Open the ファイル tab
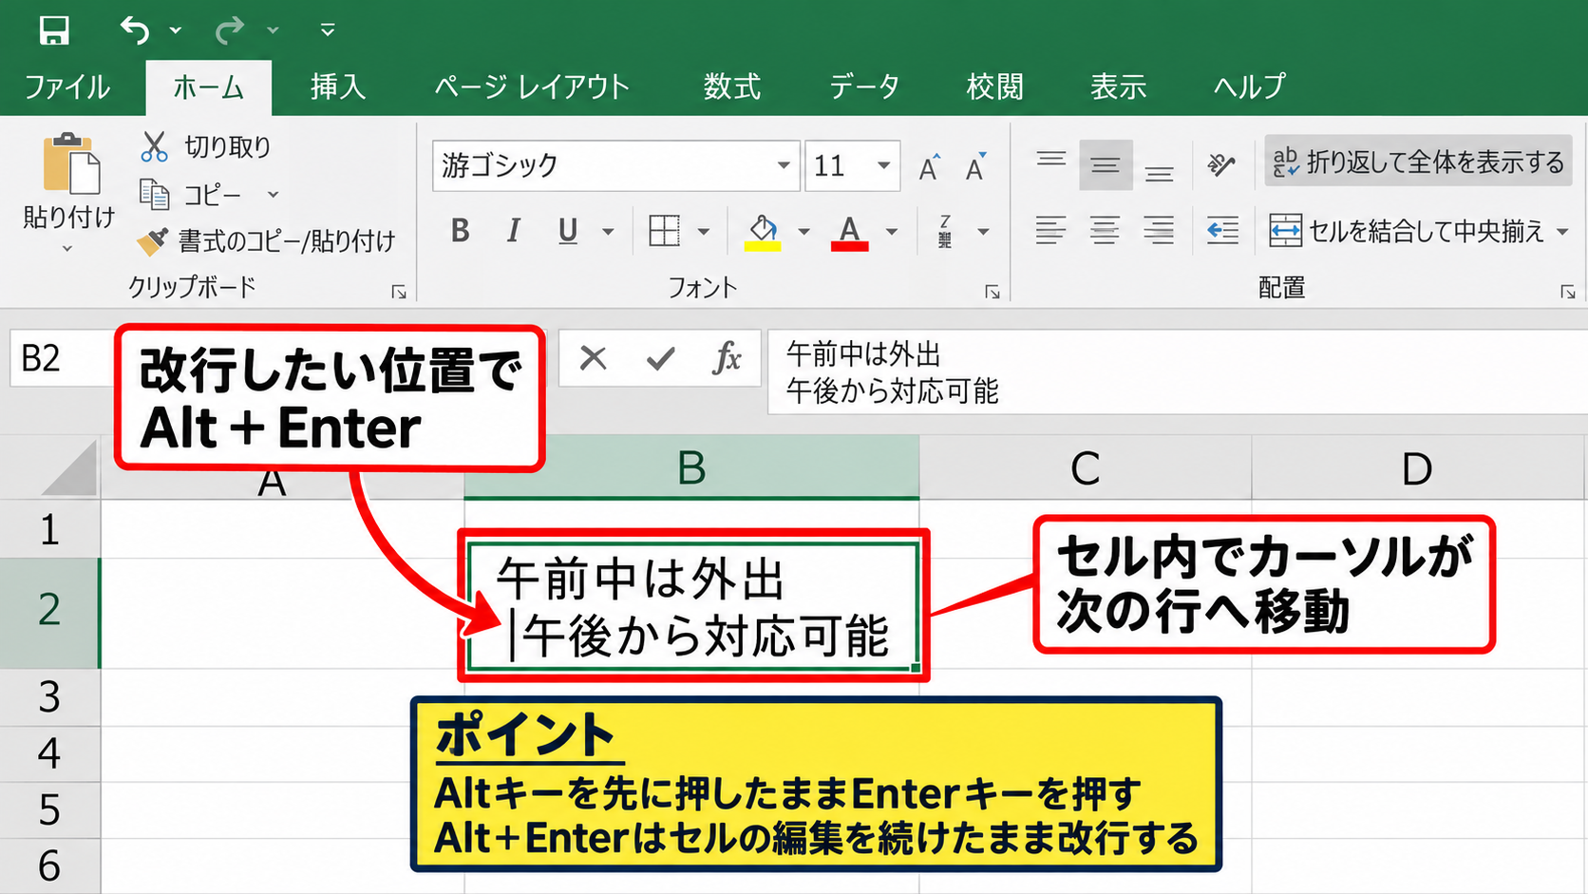 66,87
